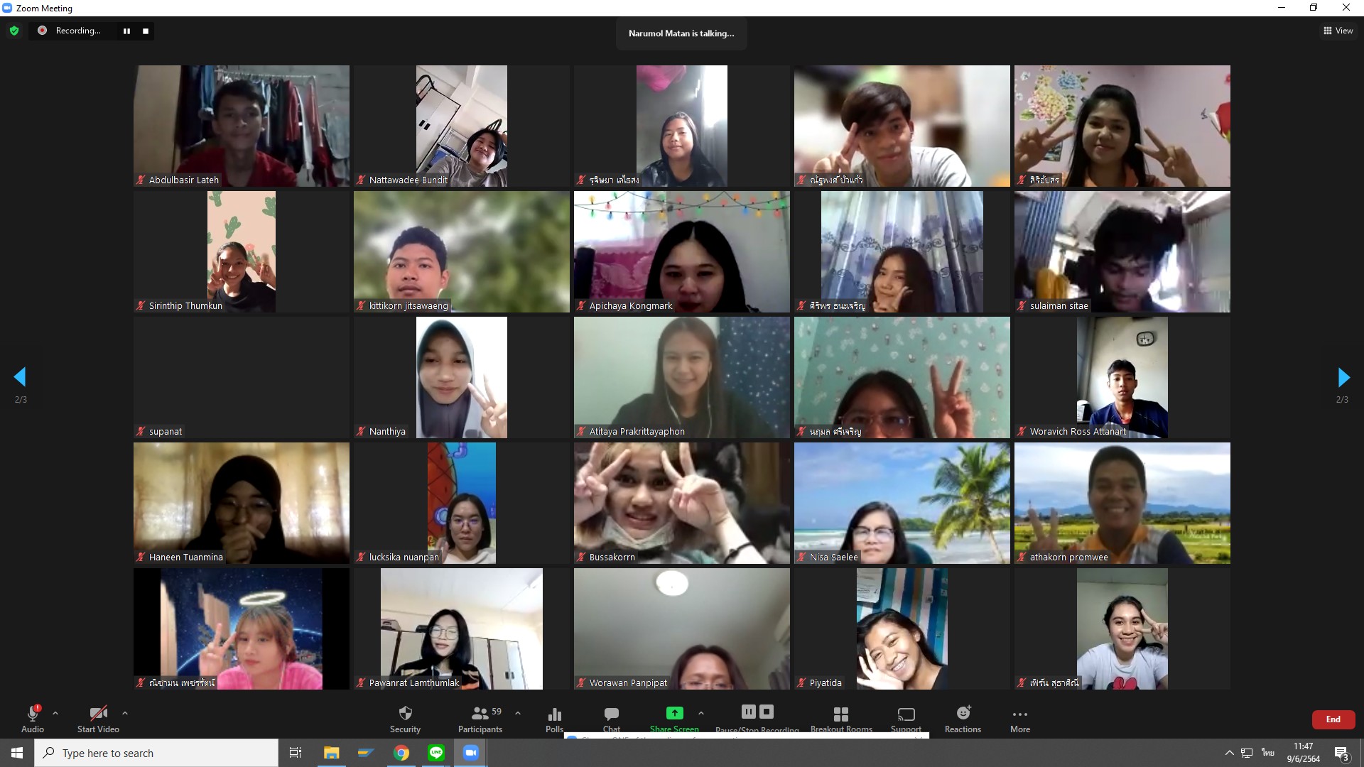The height and width of the screenshot is (767, 1364).
Task: Open the Chat panel
Action: pyautogui.click(x=611, y=714)
